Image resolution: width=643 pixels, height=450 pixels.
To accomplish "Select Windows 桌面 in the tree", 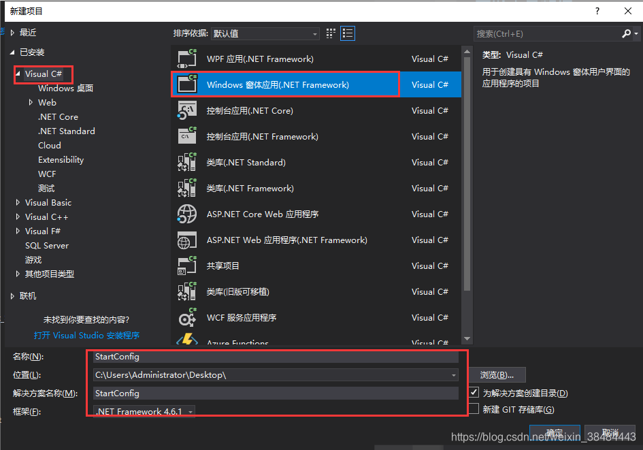I will coord(65,89).
